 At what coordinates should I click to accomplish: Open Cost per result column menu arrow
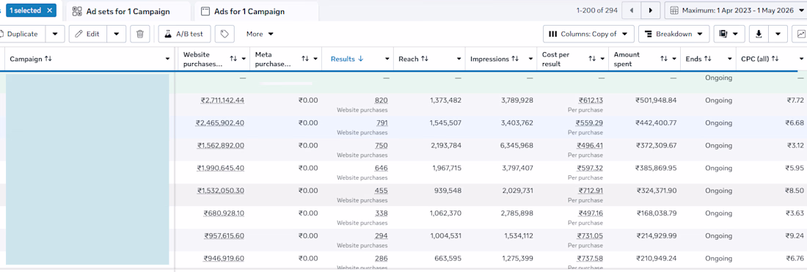tap(602, 59)
